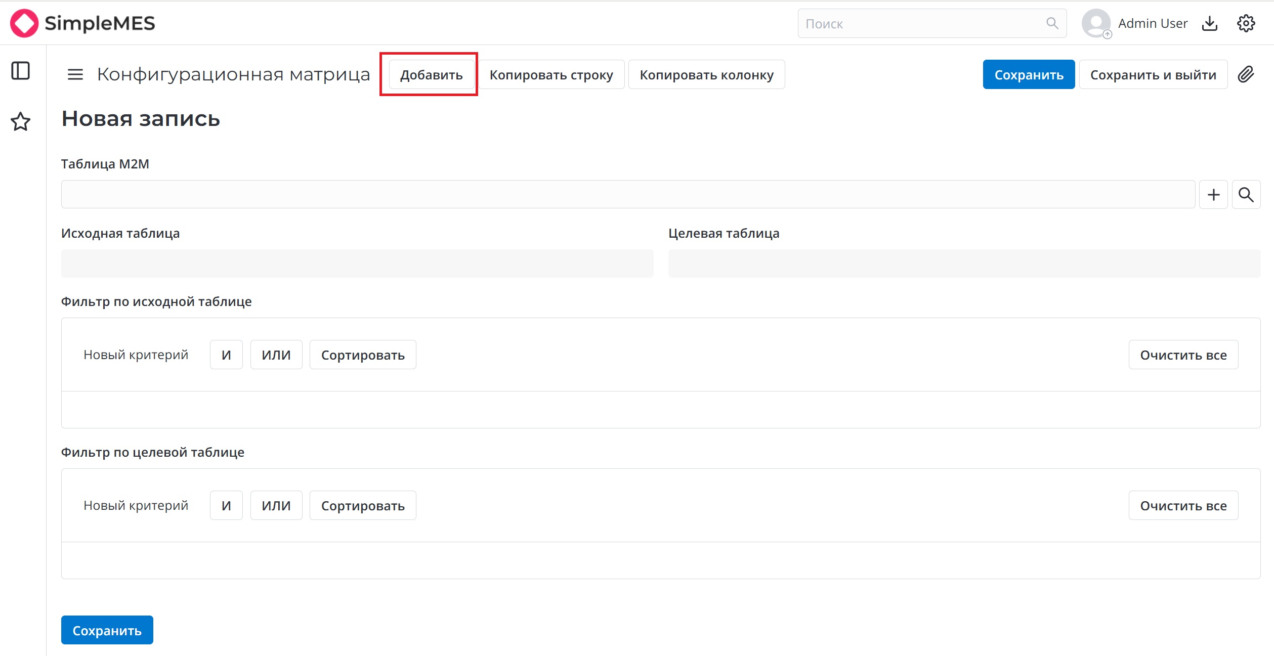This screenshot has width=1274, height=656.
Task: Click Сохранить и выйти button
Action: click(1153, 75)
